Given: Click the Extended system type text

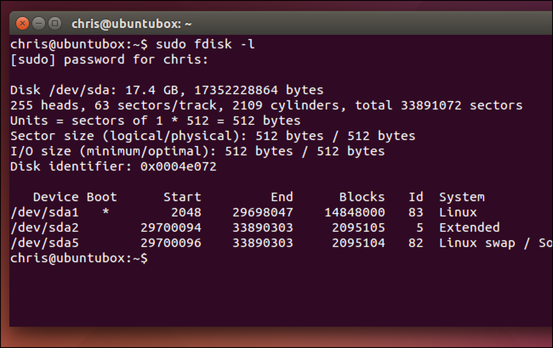Looking at the screenshot, I should click(469, 228).
